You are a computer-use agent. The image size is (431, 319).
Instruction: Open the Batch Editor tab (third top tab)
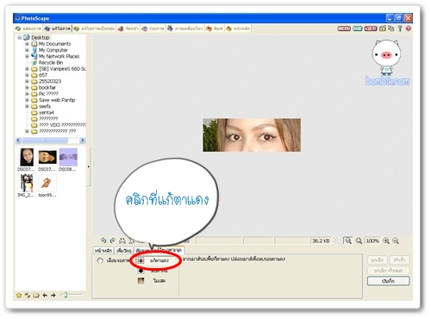(94, 28)
